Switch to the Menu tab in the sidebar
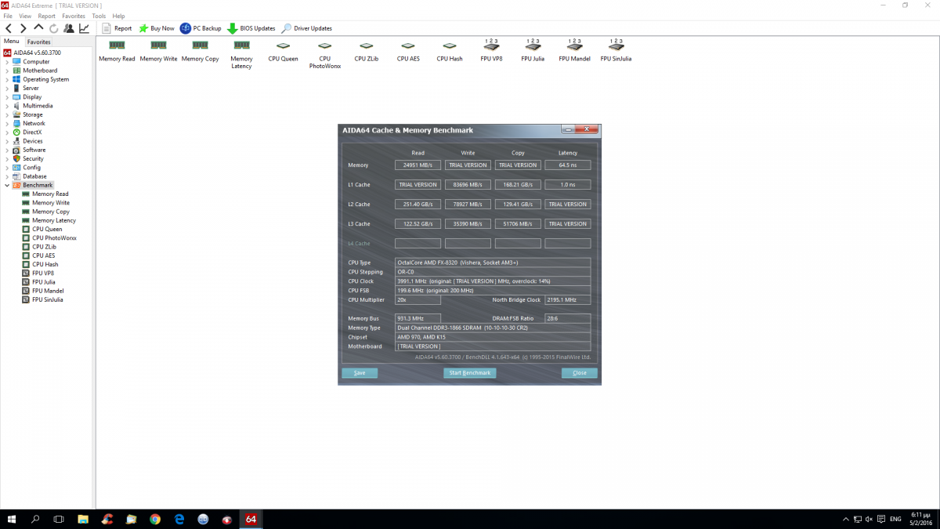 (x=12, y=42)
